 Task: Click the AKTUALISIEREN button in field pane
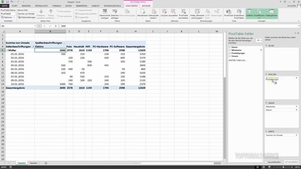pyautogui.click(x=291, y=162)
